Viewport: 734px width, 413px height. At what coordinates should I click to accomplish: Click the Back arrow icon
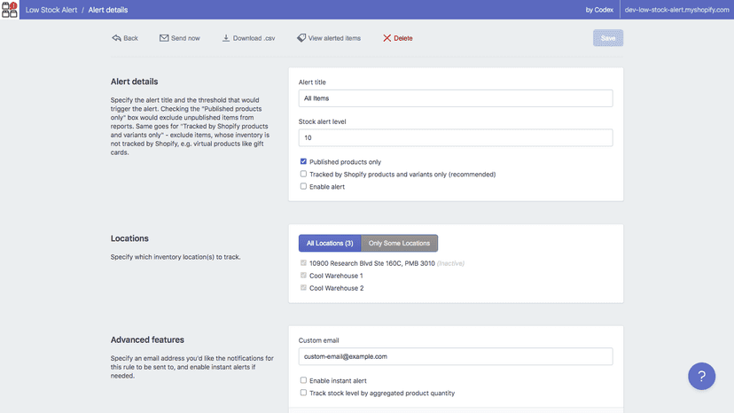pos(116,38)
